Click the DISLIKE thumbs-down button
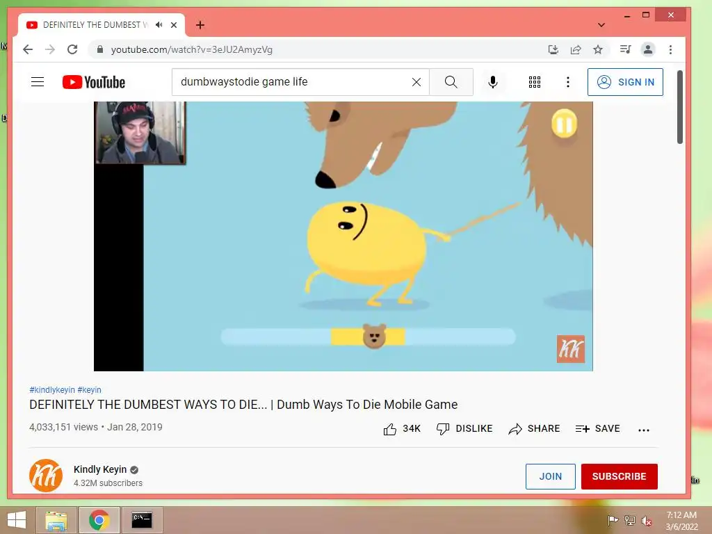The height and width of the screenshot is (534, 712). 464,428
